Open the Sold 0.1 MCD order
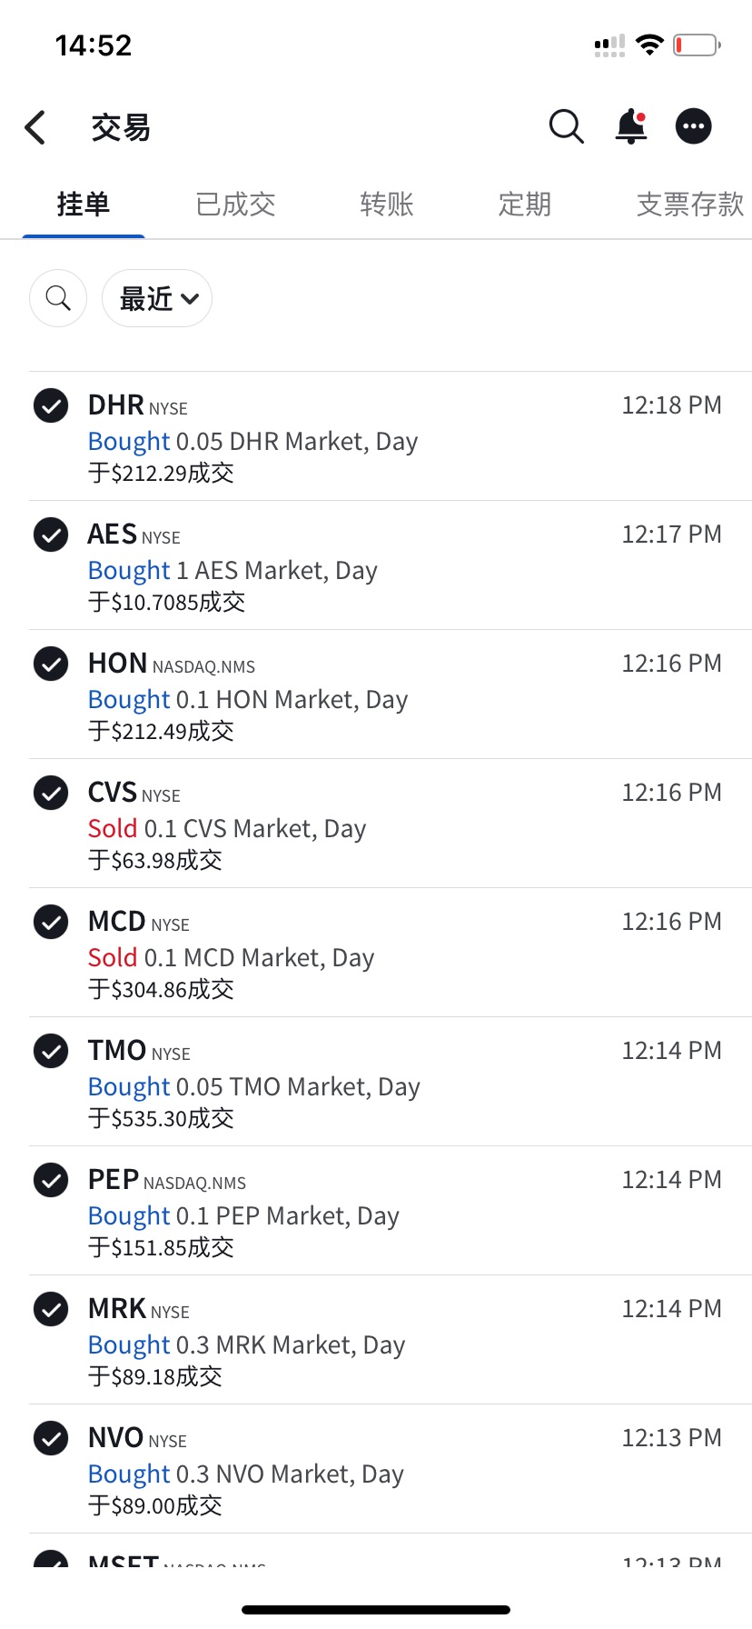The image size is (752, 1629). pyautogui.click(x=391, y=953)
